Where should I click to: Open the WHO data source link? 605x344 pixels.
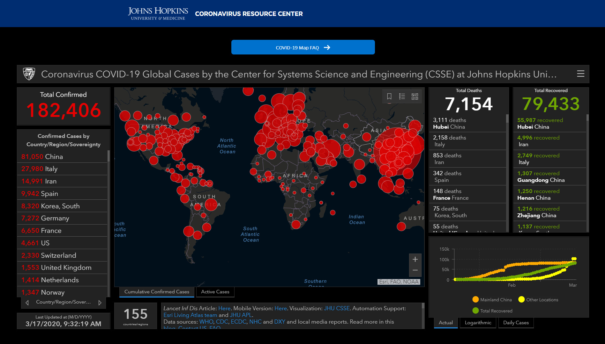206,322
